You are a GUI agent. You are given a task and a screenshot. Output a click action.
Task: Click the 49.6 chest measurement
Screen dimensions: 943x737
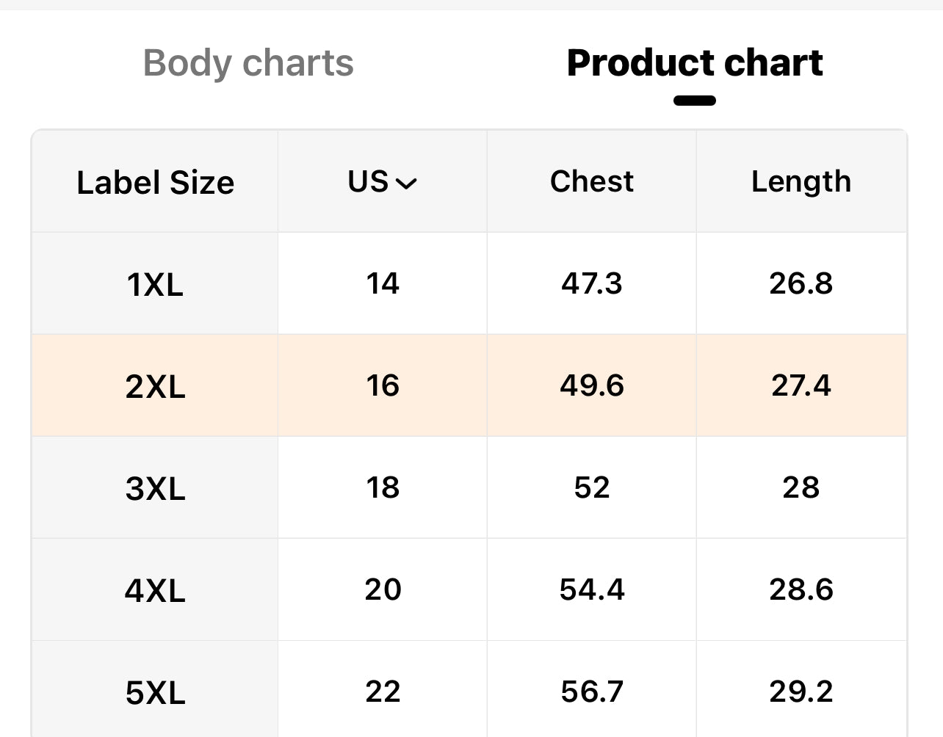point(591,385)
